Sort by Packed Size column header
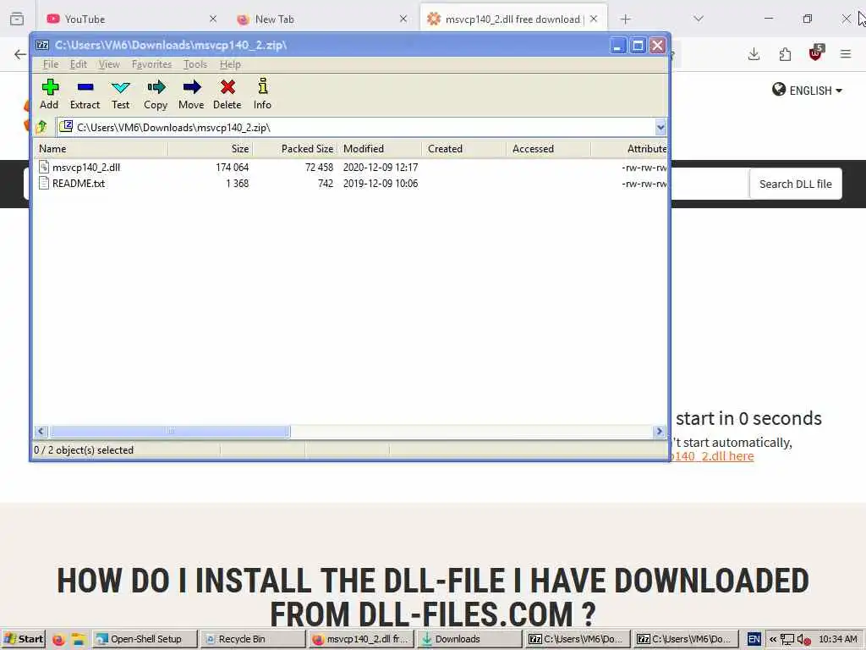Viewport: 866px width, 650px height. tap(295, 149)
